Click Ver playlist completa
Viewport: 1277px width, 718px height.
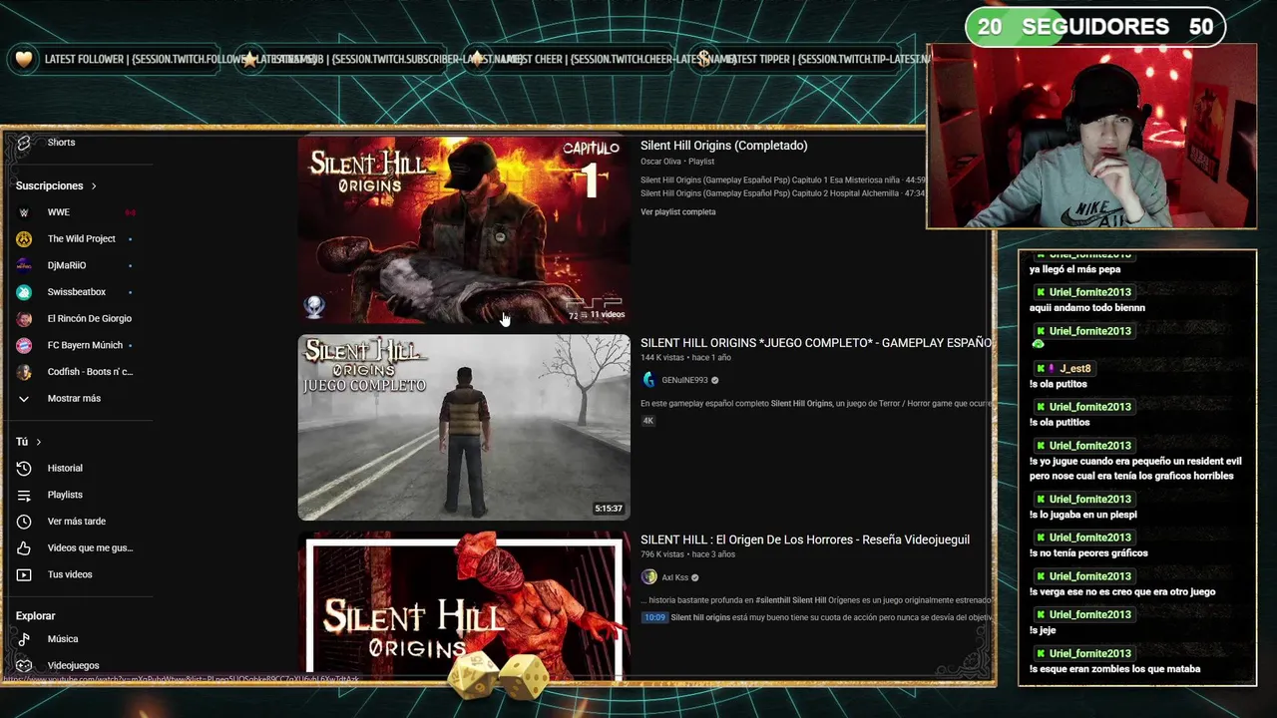click(x=678, y=212)
